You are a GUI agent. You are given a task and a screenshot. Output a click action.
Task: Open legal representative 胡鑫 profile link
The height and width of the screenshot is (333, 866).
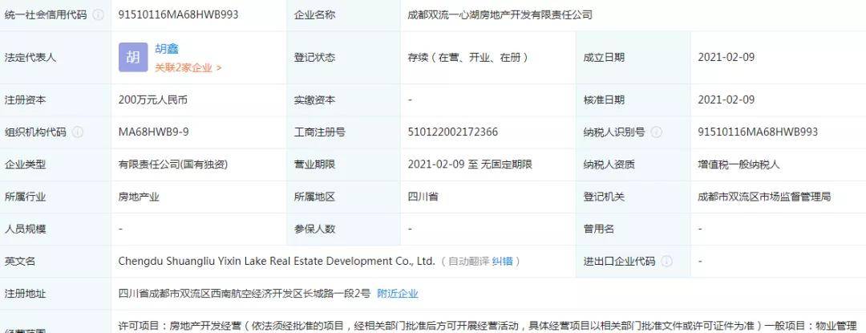click(x=166, y=49)
